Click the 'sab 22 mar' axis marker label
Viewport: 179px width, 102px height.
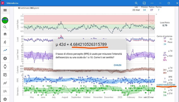coord(149,97)
